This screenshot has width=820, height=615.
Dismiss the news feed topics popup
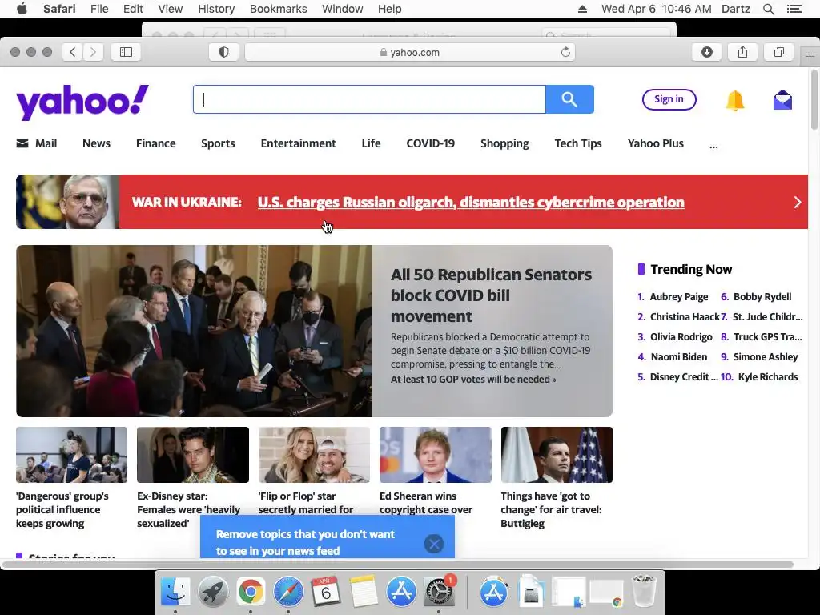click(x=433, y=544)
